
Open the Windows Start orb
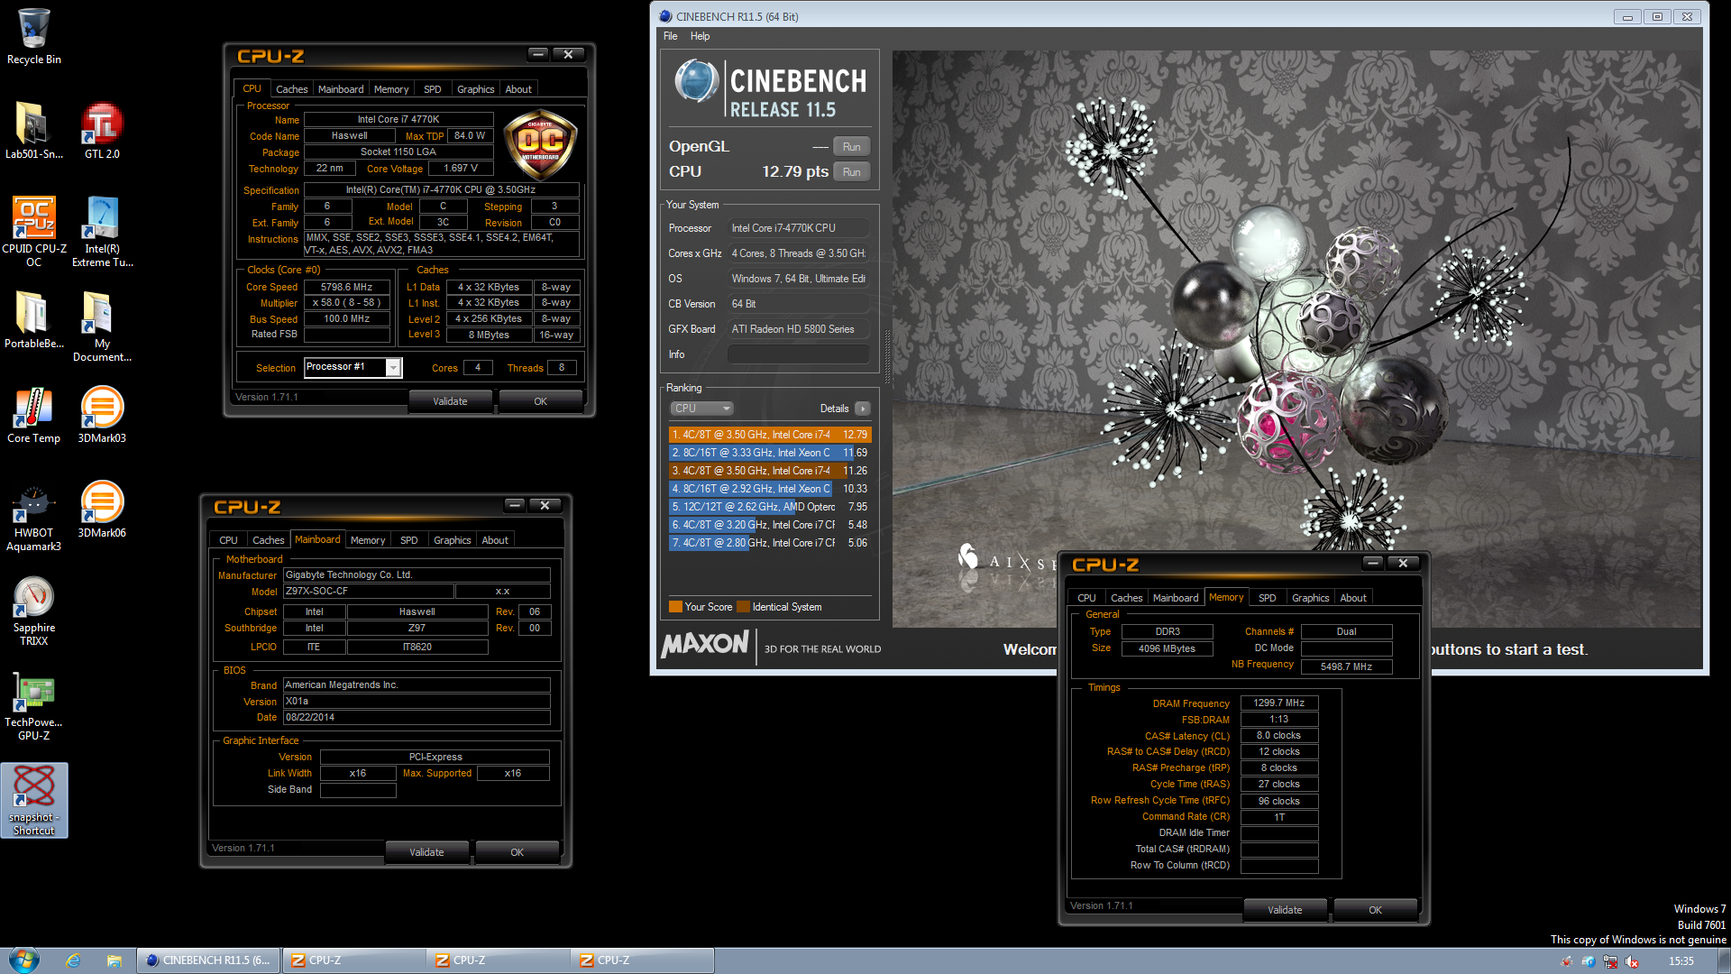tap(23, 960)
